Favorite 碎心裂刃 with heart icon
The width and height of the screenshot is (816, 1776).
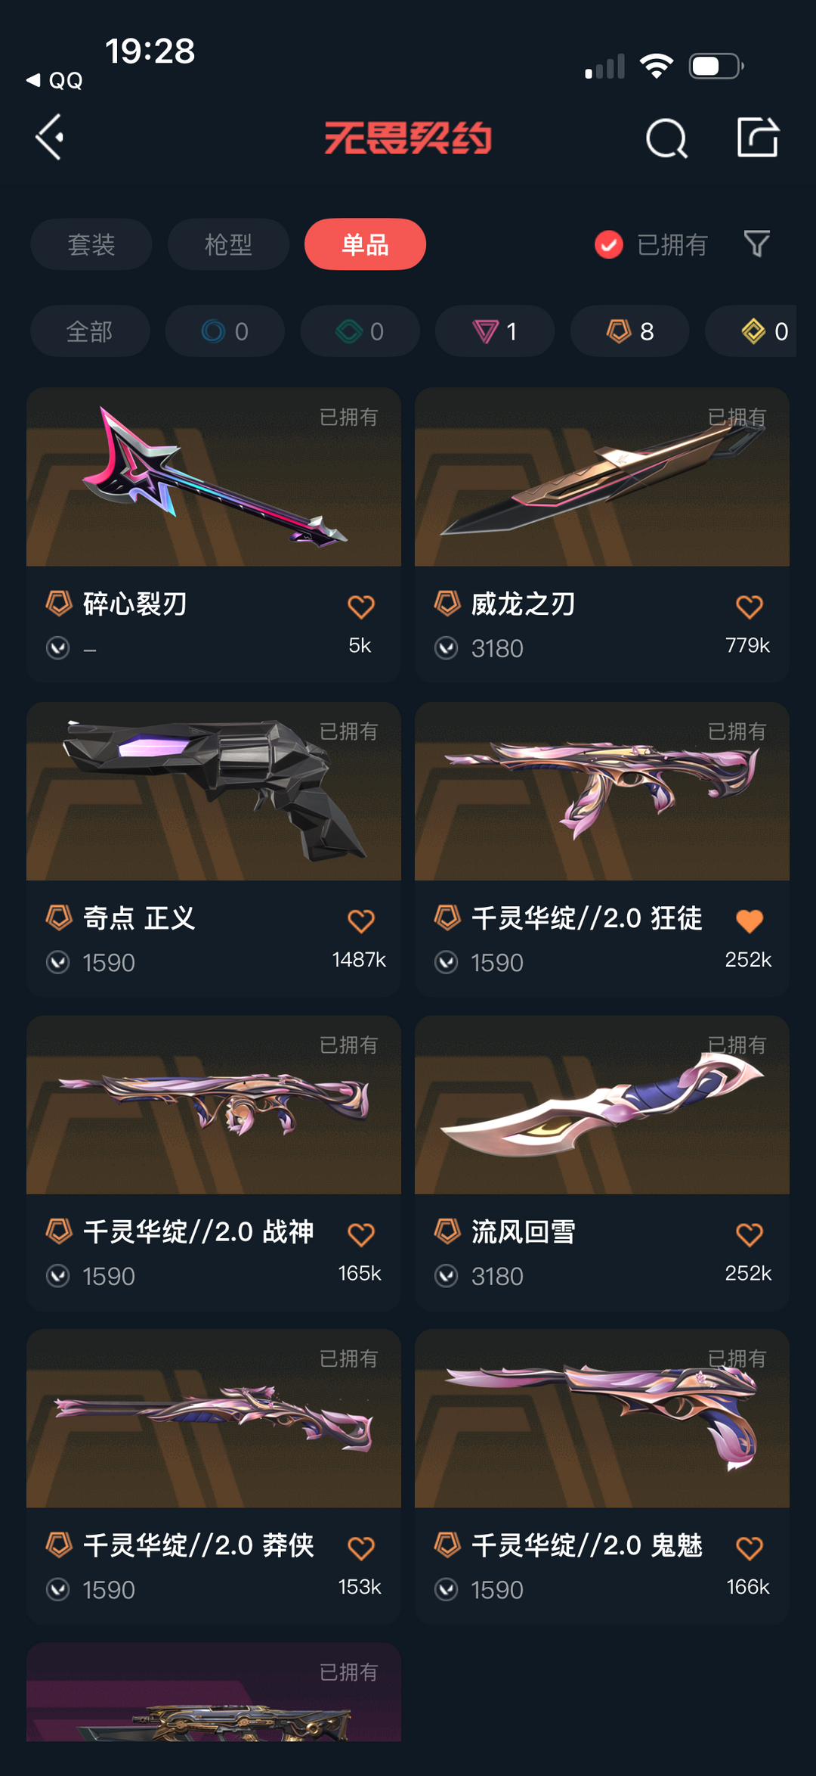pos(361,606)
